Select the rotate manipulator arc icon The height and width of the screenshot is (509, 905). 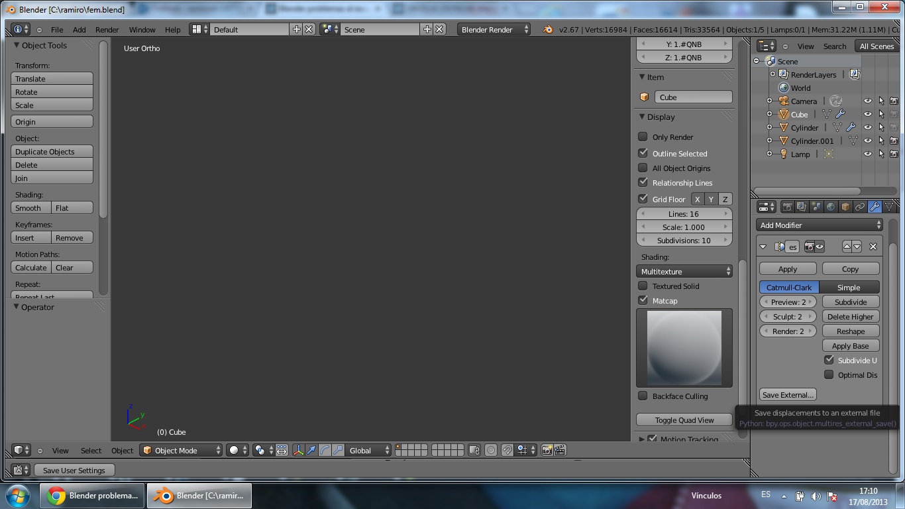(x=325, y=450)
